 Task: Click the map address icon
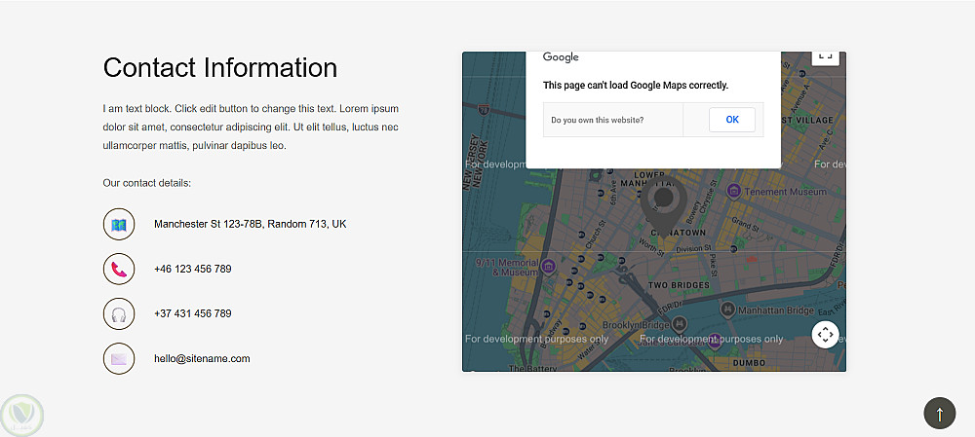[119, 224]
